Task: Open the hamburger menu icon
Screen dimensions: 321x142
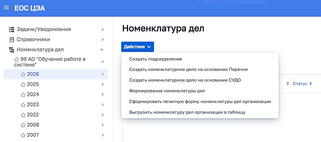Action: click(6, 8)
